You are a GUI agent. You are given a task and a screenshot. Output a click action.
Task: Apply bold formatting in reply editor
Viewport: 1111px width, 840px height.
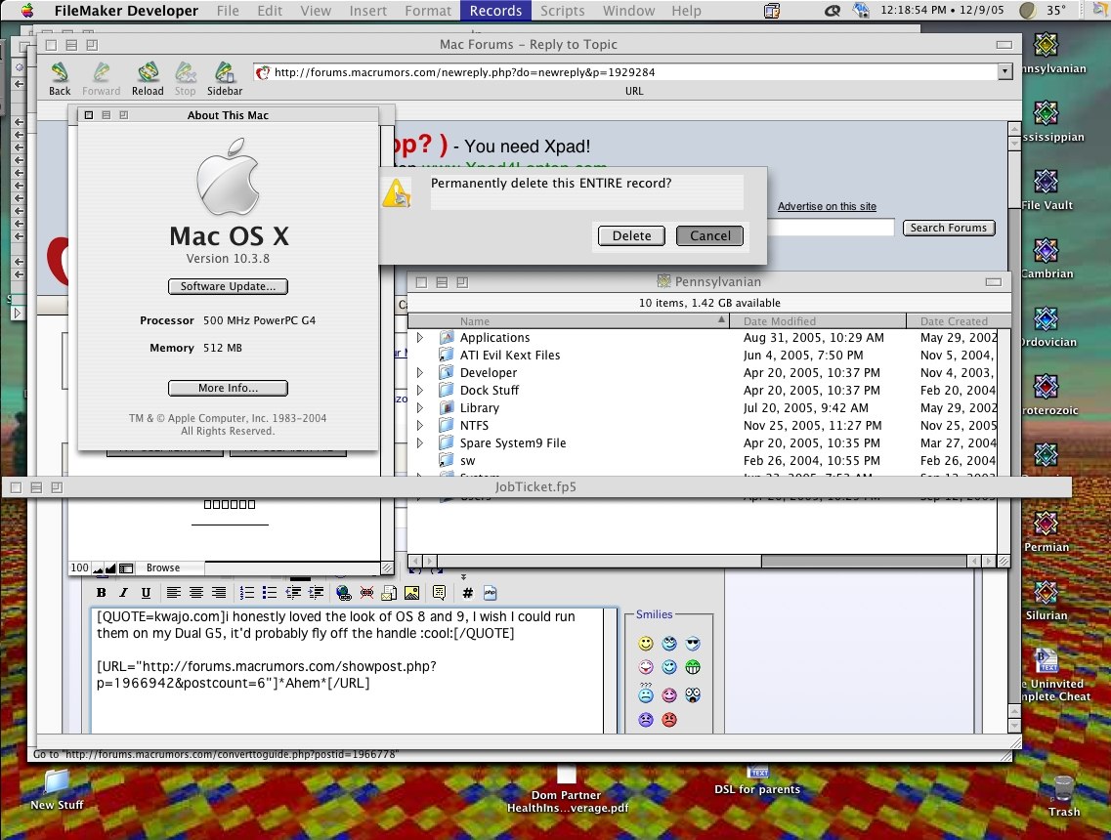click(102, 593)
